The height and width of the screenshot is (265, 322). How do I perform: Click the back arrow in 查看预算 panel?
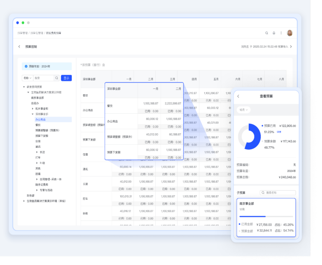point(238,96)
